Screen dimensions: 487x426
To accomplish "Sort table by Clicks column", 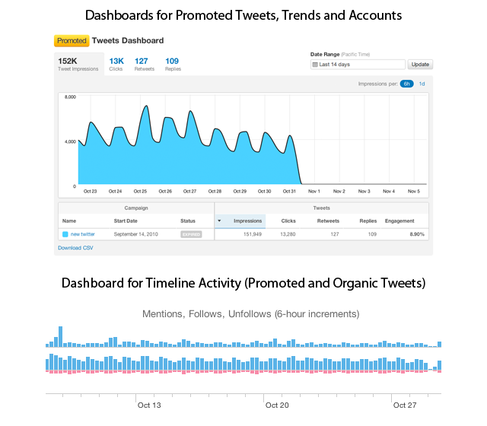I will click(288, 221).
